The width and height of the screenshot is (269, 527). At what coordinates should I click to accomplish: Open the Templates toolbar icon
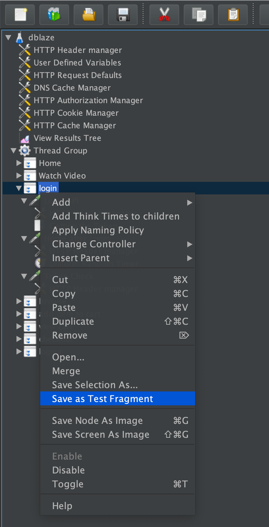click(x=54, y=15)
